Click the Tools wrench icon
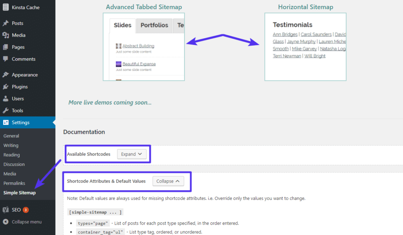The image size is (403, 235). click(6, 111)
